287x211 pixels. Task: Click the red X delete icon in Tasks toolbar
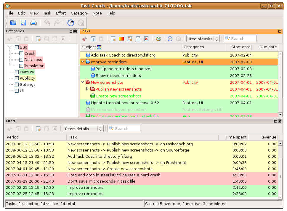[146, 39]
